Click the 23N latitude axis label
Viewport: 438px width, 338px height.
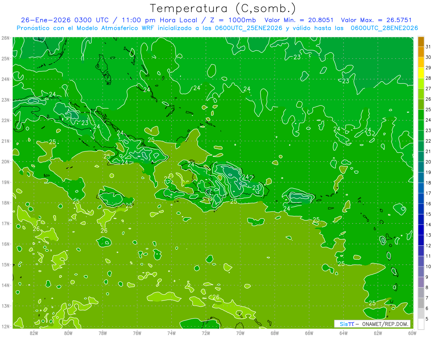pyautogui.click(x=5, y=100)
